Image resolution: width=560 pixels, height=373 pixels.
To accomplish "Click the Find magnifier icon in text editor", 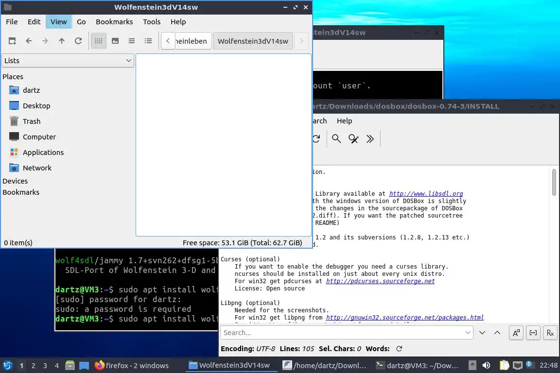I will [336, 138].
